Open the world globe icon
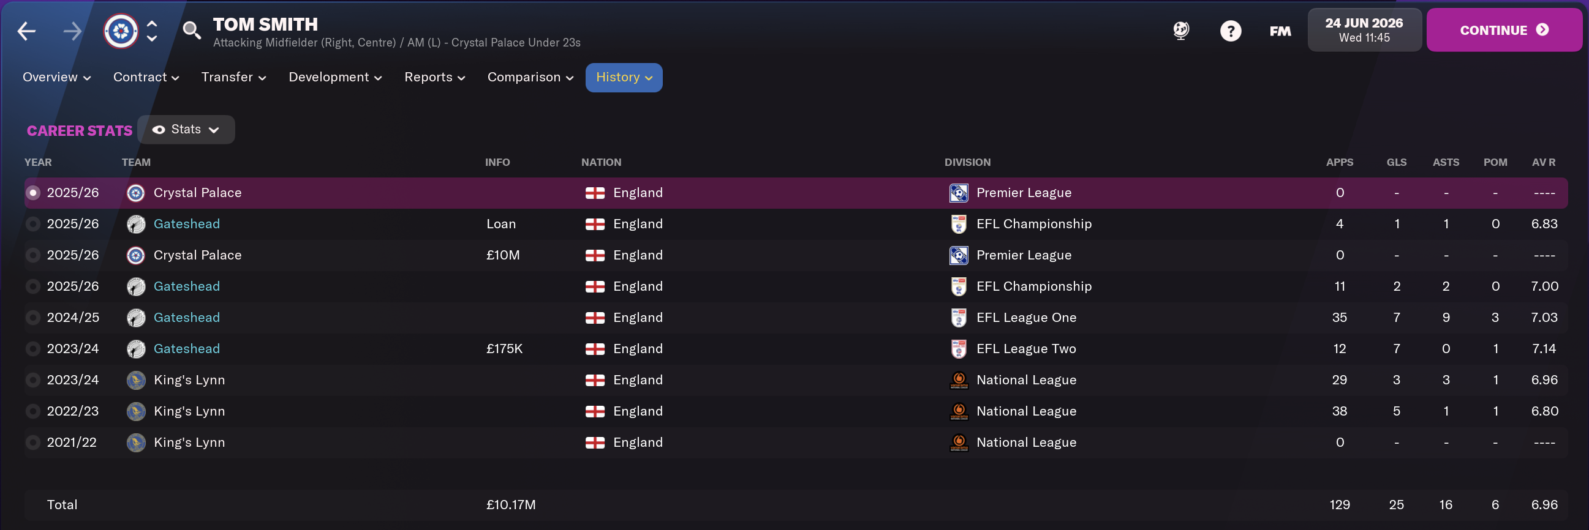Viewport: 1589px width, 530px height. (1180, 30)
